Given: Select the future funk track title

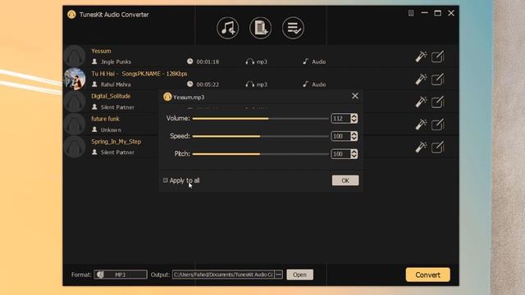Looking at the screenshot, I should (105, 119).
